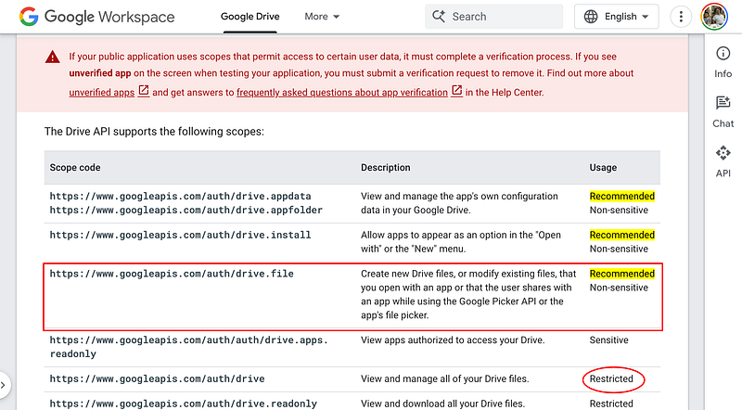This screenshot has width=742, height=410.
Task: Open the Chat side panel
Action: 723,110
